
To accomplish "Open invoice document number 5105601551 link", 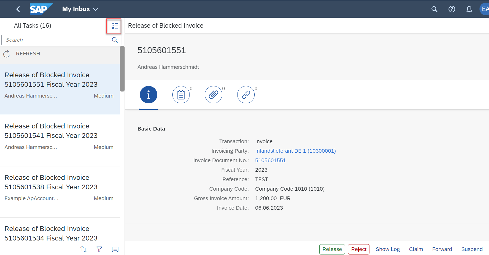I will [x=270, y=160].
